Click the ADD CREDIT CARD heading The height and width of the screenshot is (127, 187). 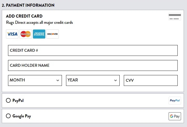tap(24, 16)
